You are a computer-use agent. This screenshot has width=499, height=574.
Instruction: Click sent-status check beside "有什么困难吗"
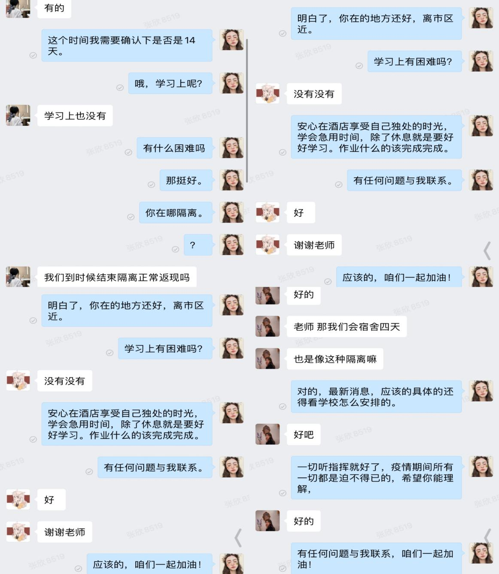pos(128,152)
